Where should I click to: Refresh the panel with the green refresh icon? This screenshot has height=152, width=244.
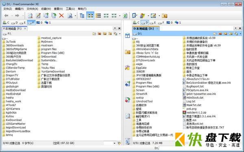tap(125, 15)
